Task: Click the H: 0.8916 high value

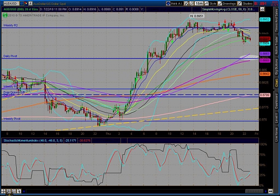Action: 90,9
